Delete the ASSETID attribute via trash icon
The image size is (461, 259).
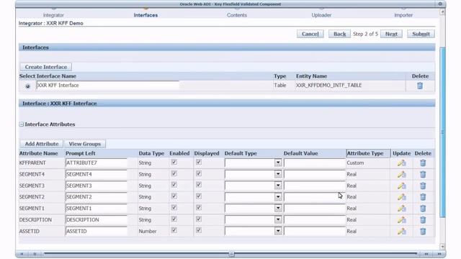point(423,232)
